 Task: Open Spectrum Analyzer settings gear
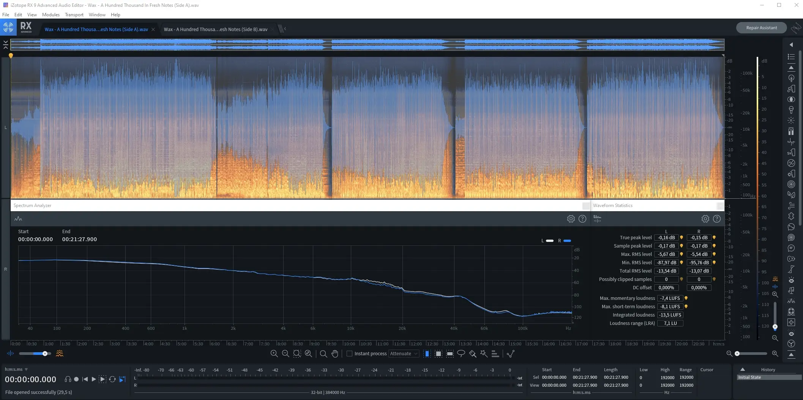[x=571, y=219]
